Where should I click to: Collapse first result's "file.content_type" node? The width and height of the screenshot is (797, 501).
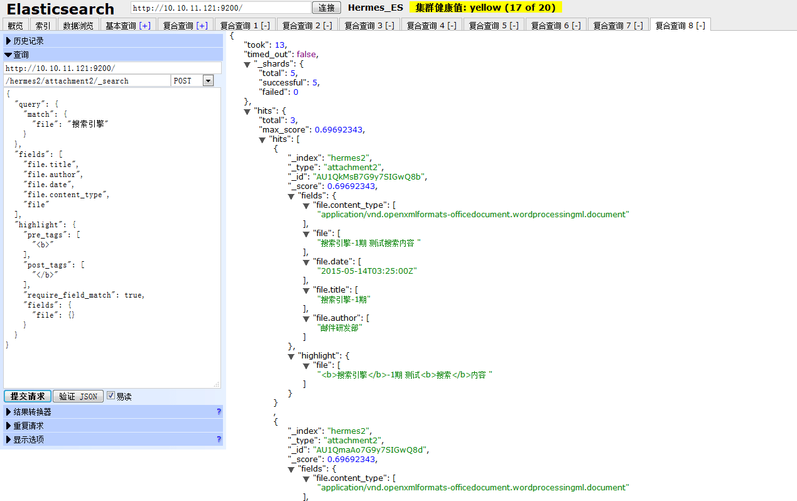pos(306,206)
